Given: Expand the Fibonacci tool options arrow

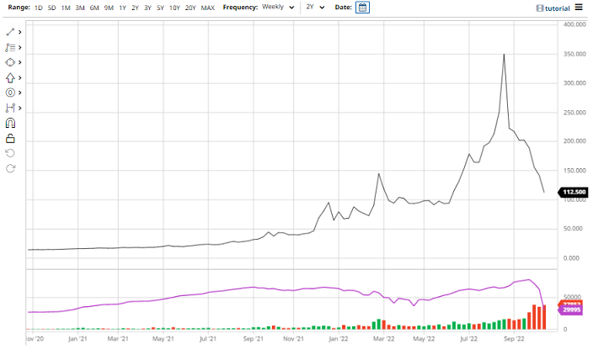Looking at the screenshot, I should [19, 48].
